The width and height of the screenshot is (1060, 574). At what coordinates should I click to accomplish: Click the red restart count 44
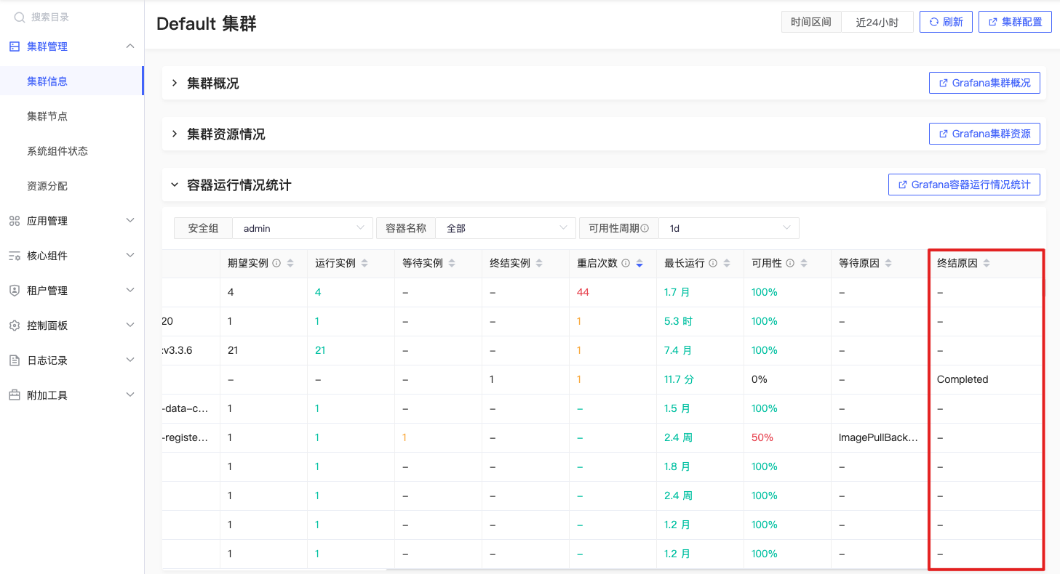point(583,292)
